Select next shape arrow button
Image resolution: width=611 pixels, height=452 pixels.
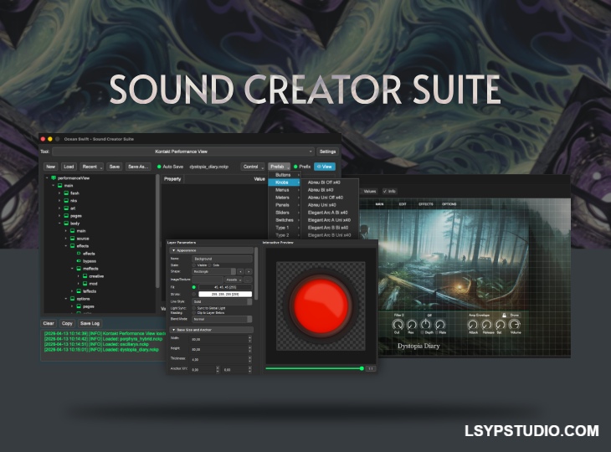249,271
